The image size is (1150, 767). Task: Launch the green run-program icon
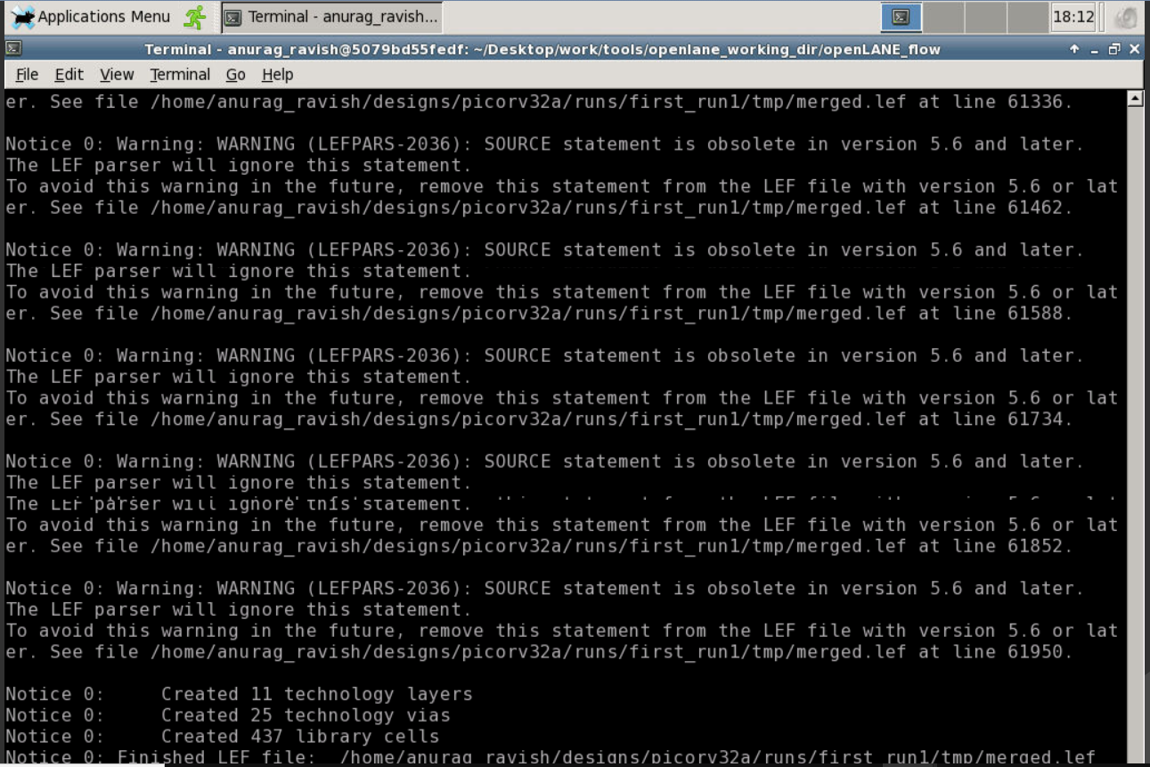[x=194, y=16]
